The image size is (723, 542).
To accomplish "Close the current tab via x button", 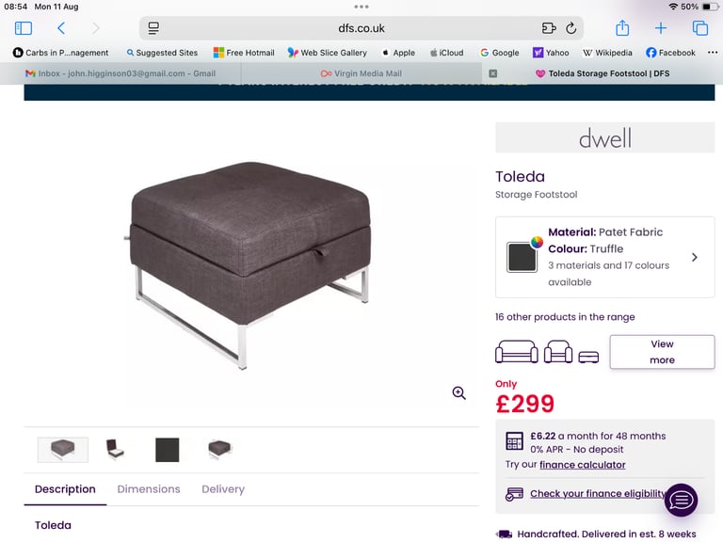I will pyautogui.click(x=493, y=73).
